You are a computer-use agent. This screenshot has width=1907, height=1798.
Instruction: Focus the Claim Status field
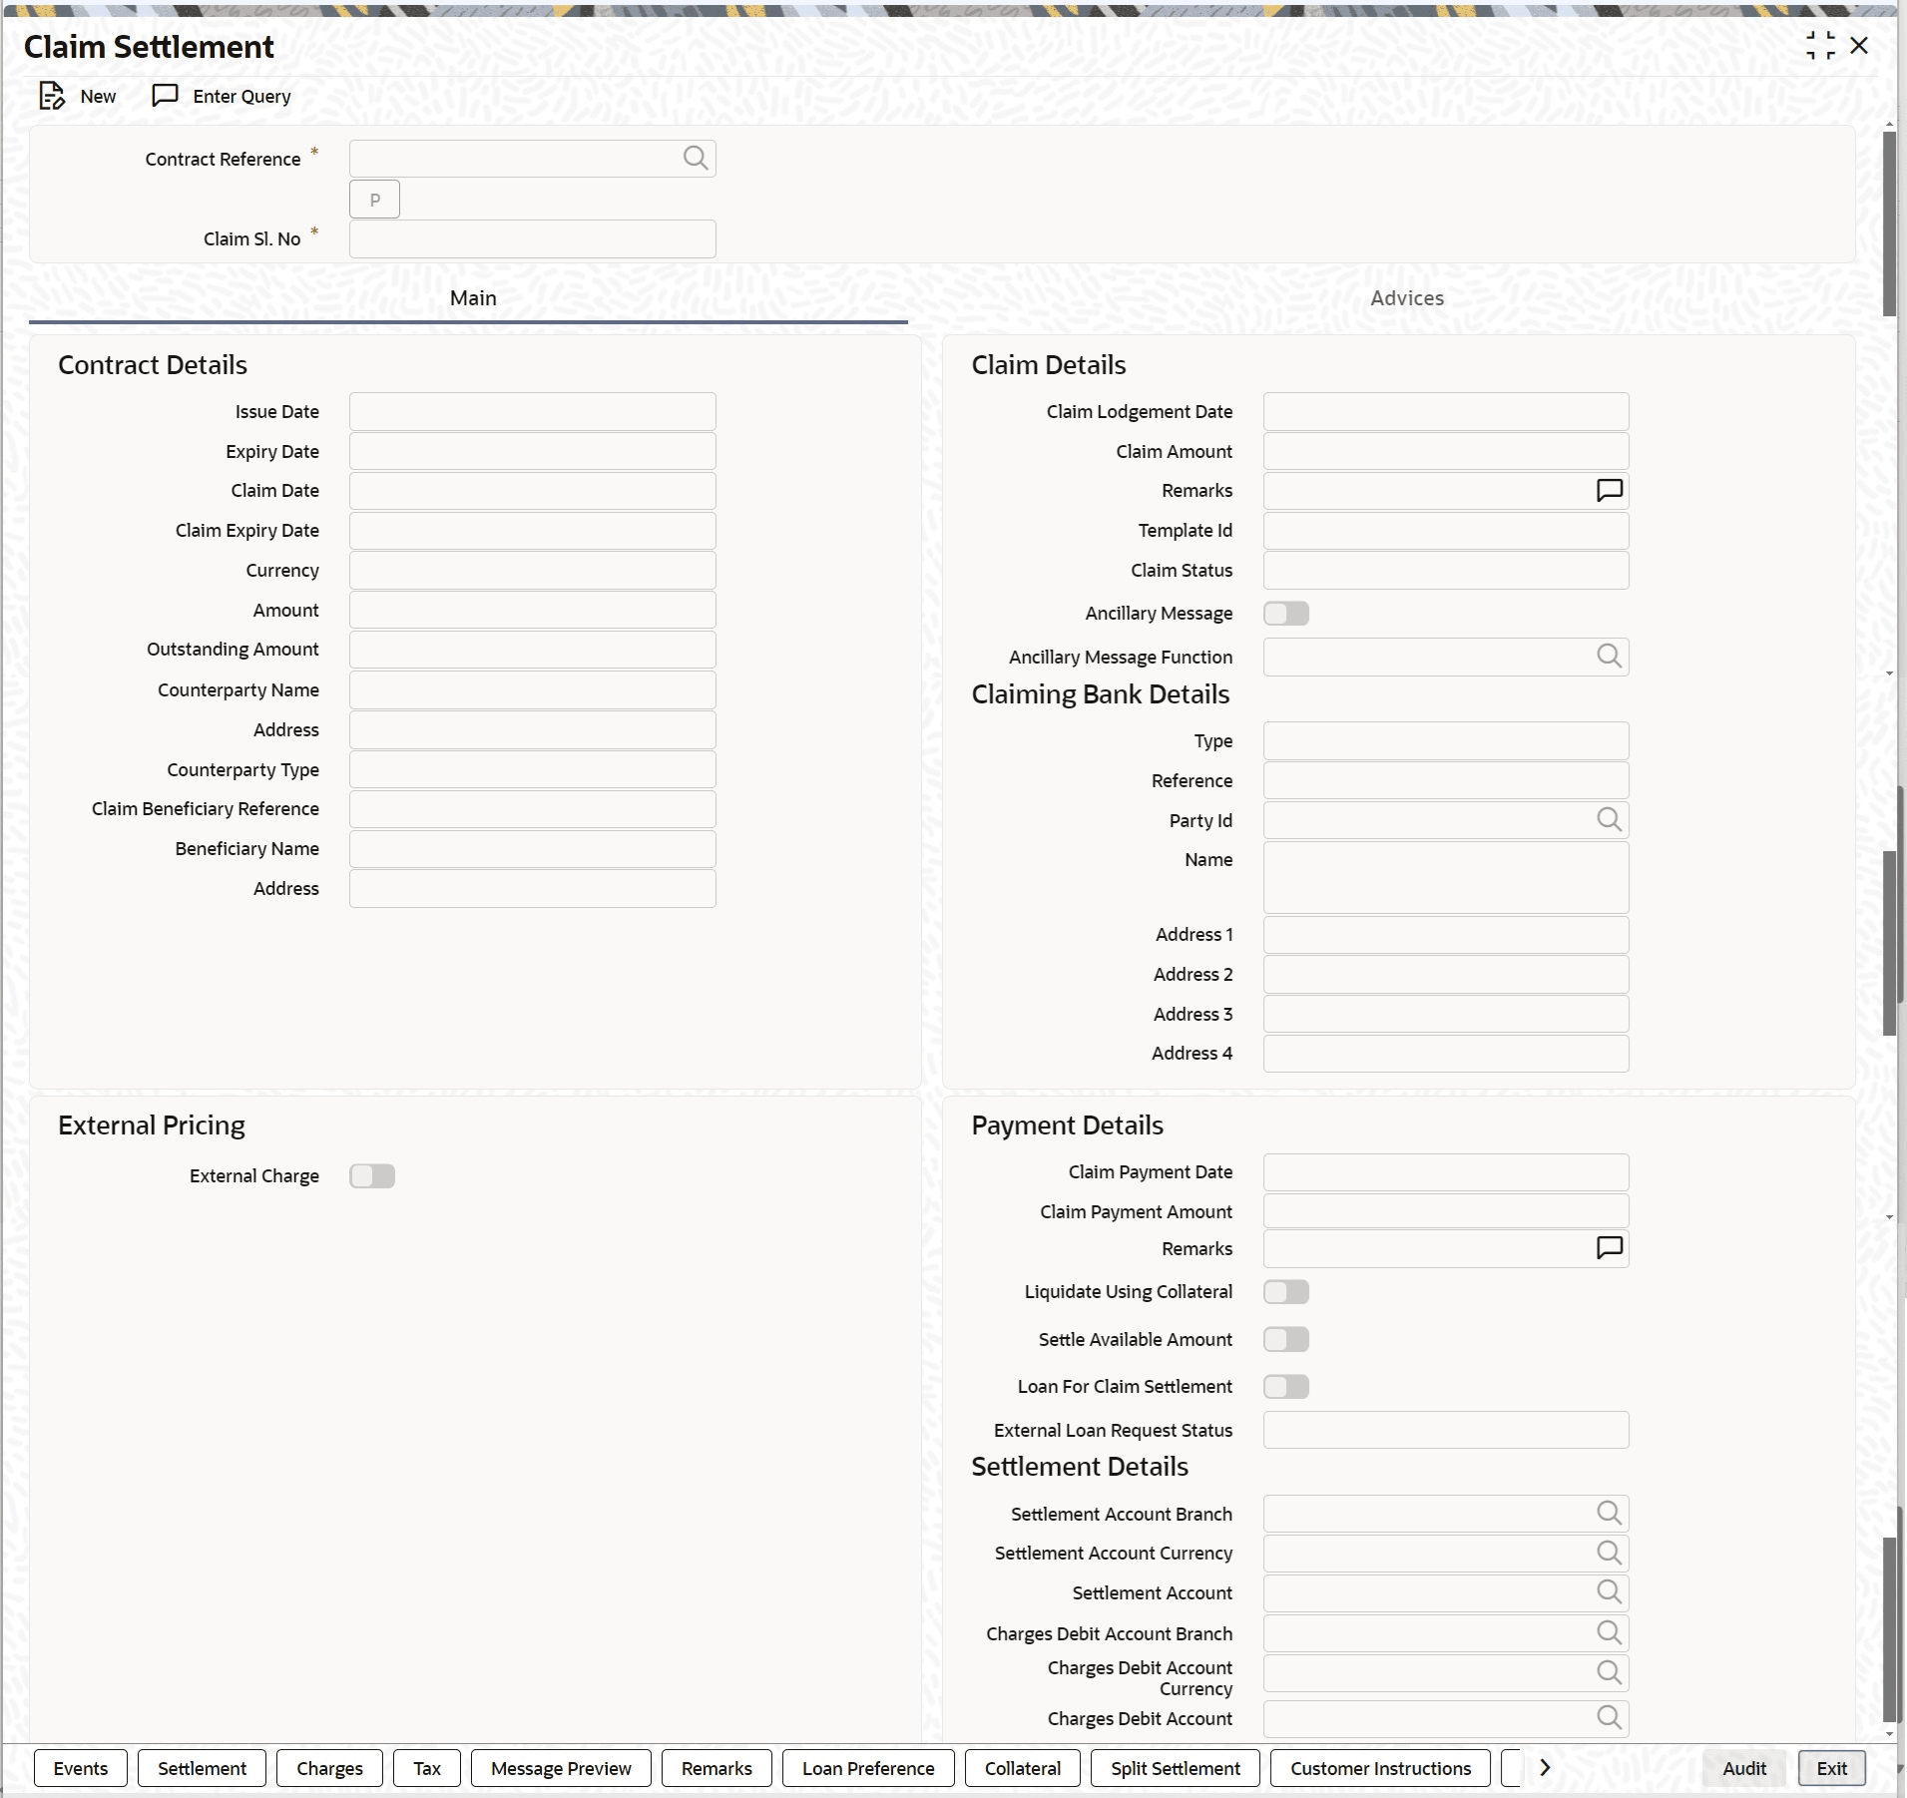click(x=1446, y=571)
